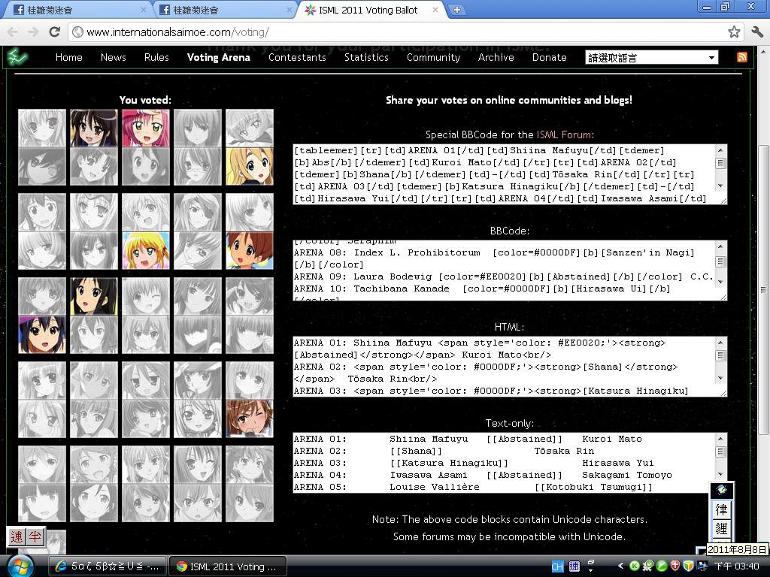The image size is (770, 577).
Task: Open the News menu item
Action: pyautogui.click(x=114, y=57)
